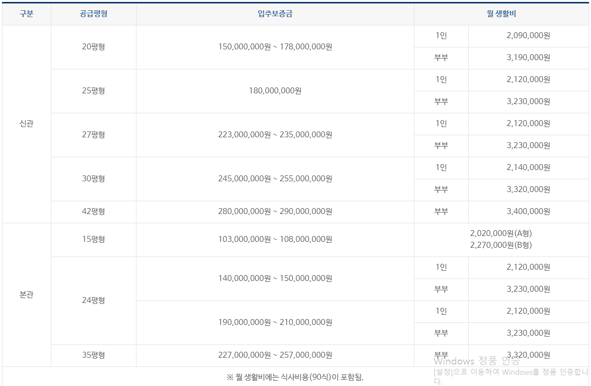Select the 20평형 cell

coord(93,47)
